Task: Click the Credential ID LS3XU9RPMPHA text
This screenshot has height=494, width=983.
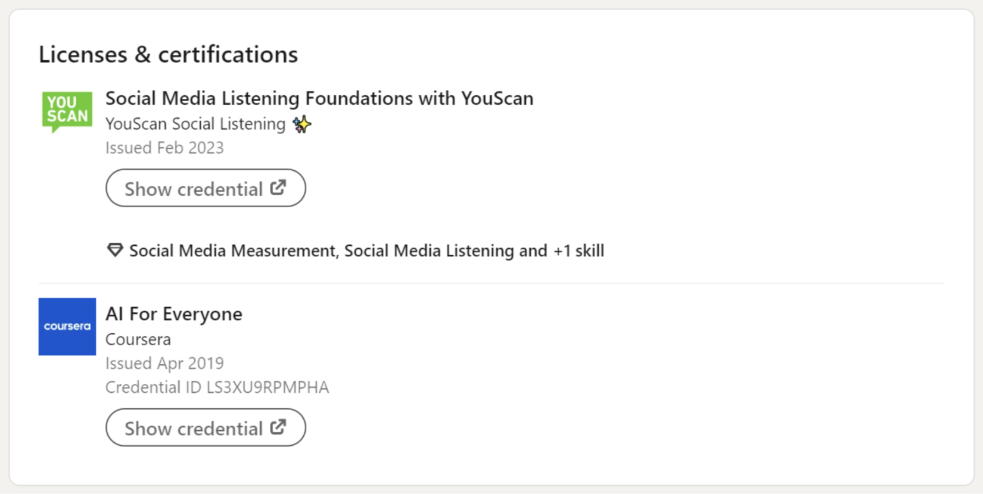Action: (x=217, y=386)
